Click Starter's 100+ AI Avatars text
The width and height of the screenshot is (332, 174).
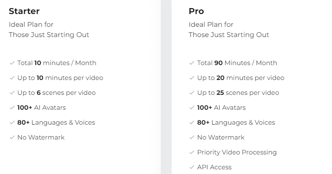[x=41, y=108]
